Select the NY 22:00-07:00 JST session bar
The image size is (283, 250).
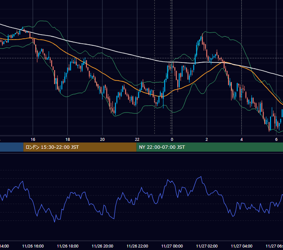tap(209, 147)
